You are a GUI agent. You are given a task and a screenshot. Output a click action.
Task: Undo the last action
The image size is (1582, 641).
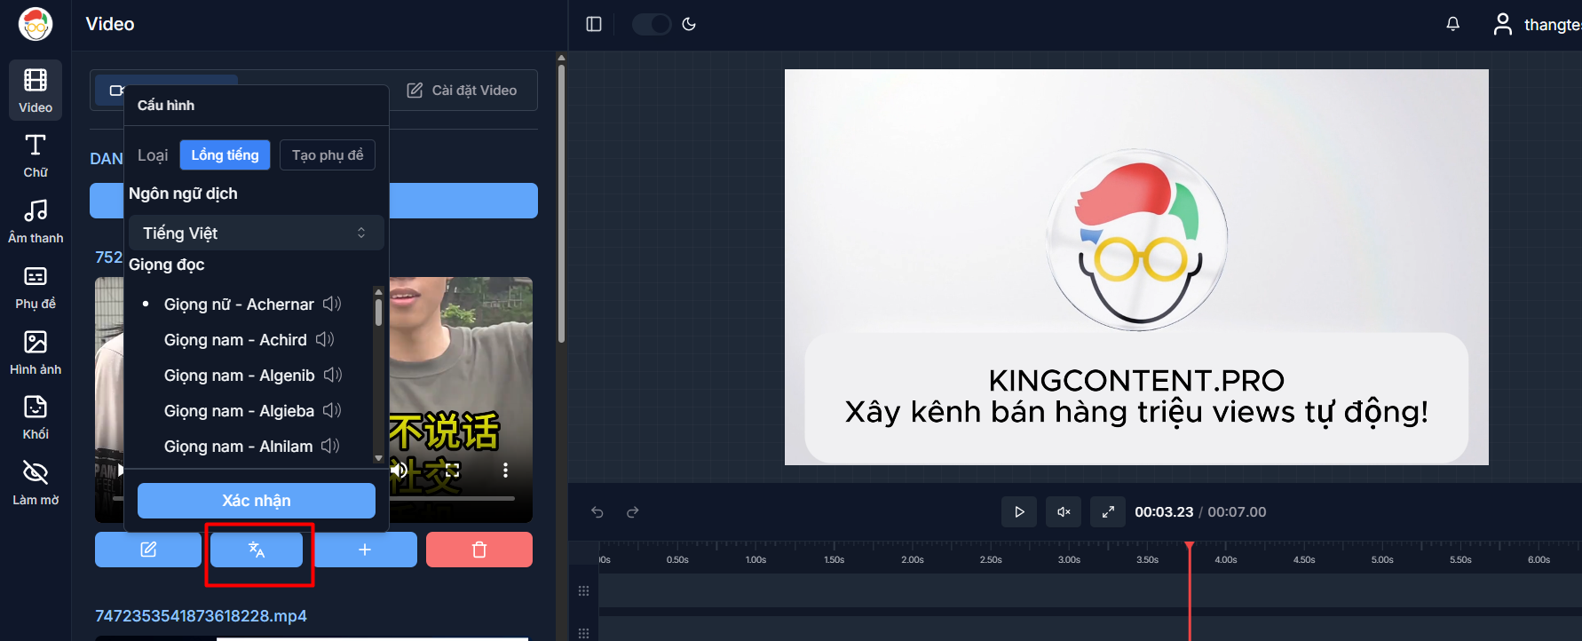pos(597,511)
